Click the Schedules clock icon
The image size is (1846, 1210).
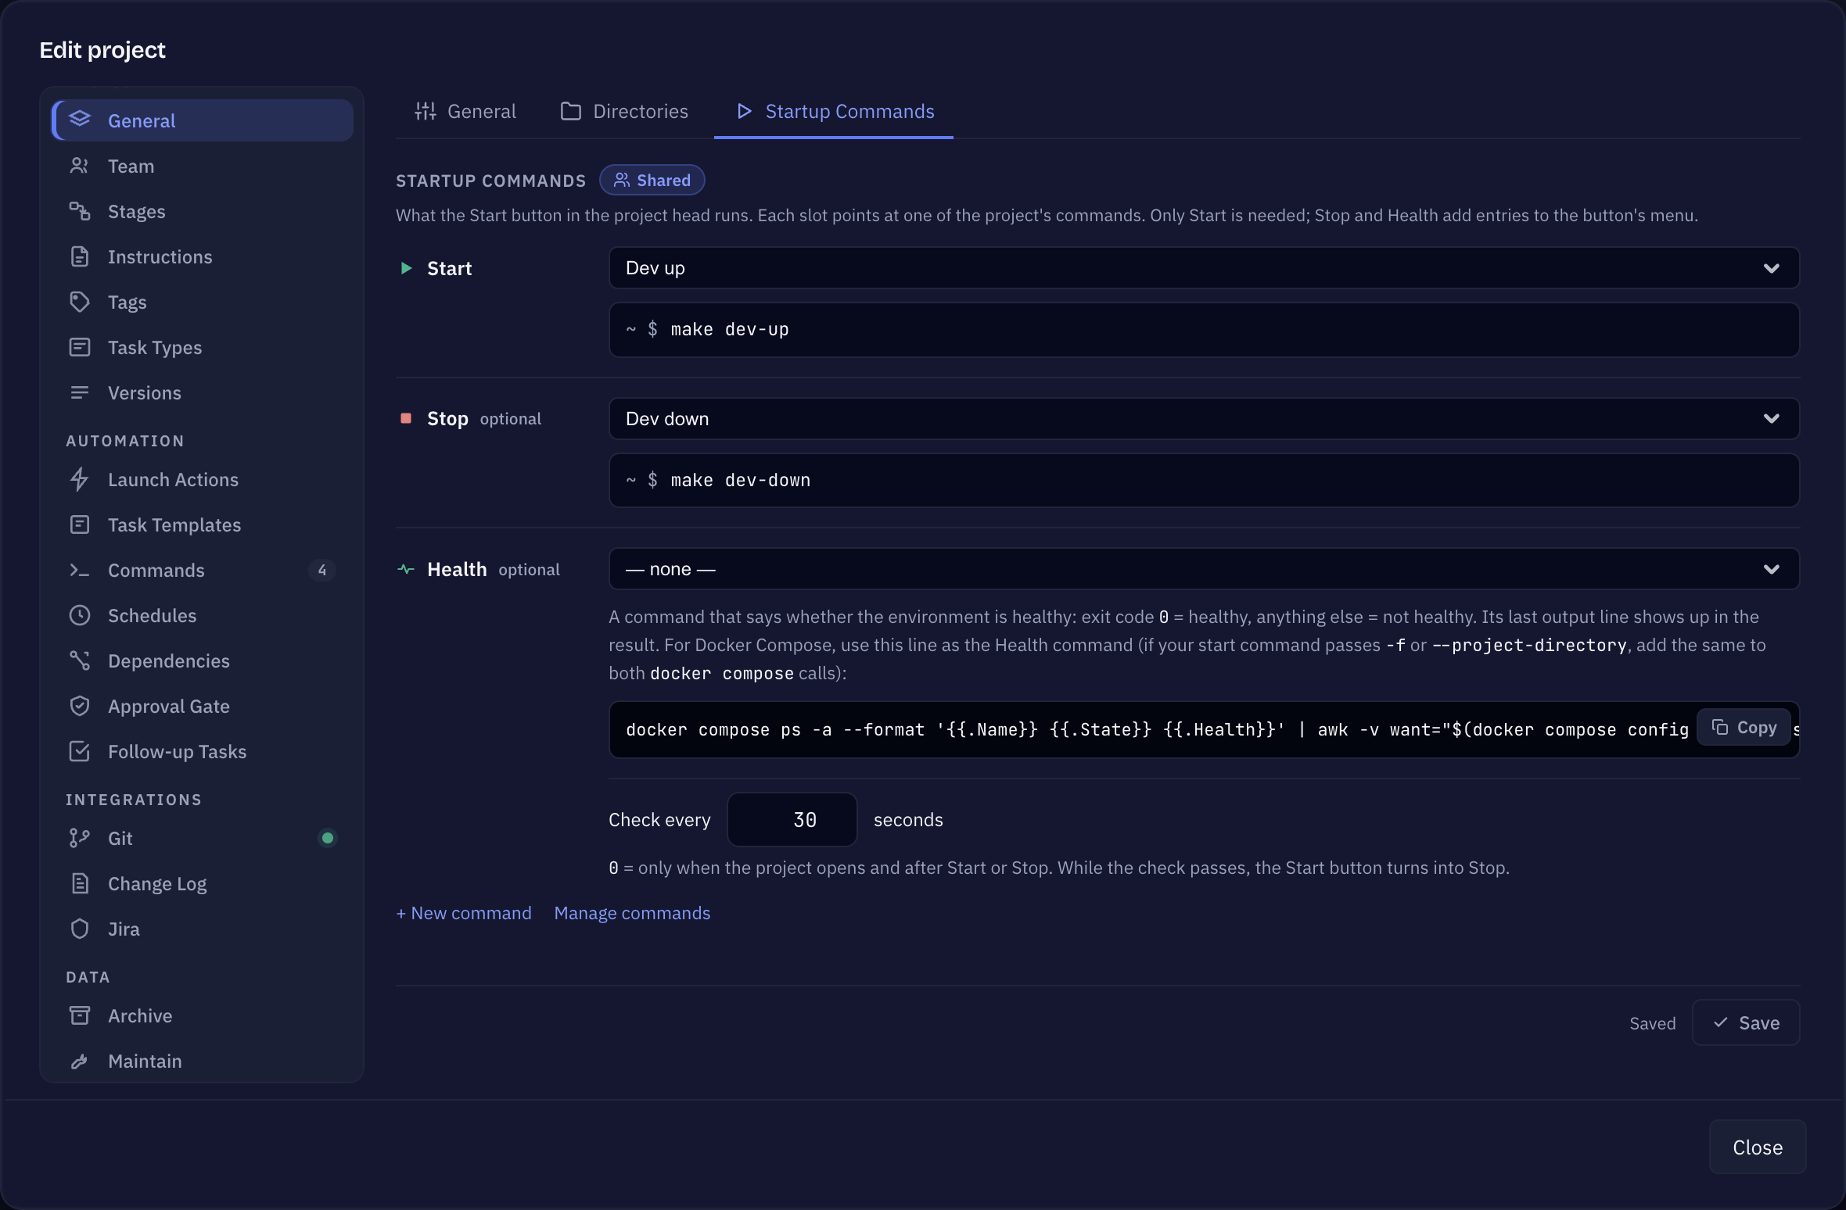click(x=79, y=615)
